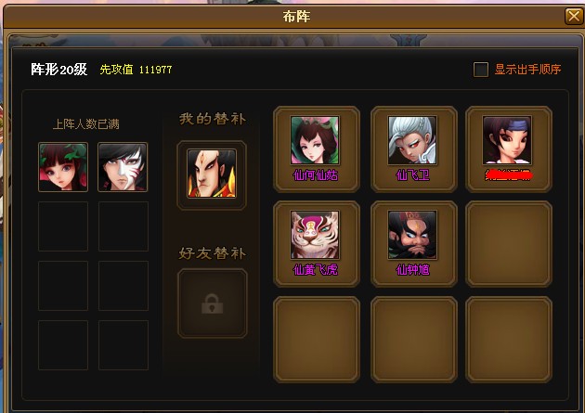Enable the 显示出手顺序 checkbox
Image resolution: width=585 pixels, height=413 pixels.
coord(481,70)
